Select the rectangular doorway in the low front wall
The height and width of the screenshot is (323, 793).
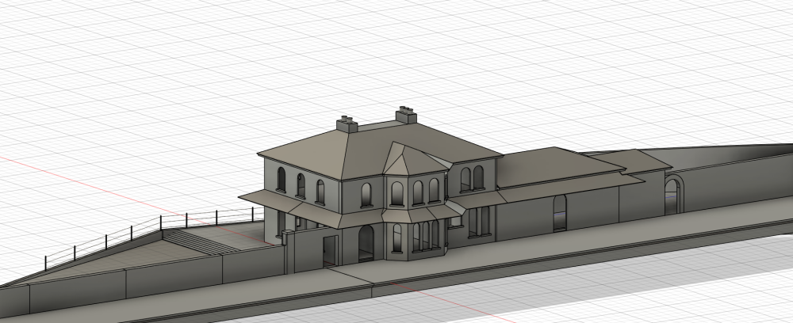coord(330,251)
